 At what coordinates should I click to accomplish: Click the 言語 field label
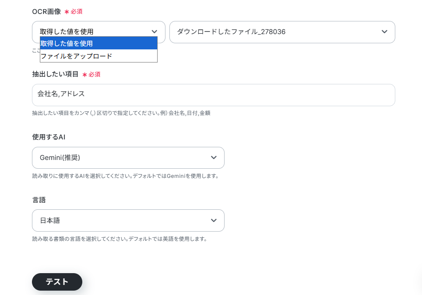click(39, 200)
